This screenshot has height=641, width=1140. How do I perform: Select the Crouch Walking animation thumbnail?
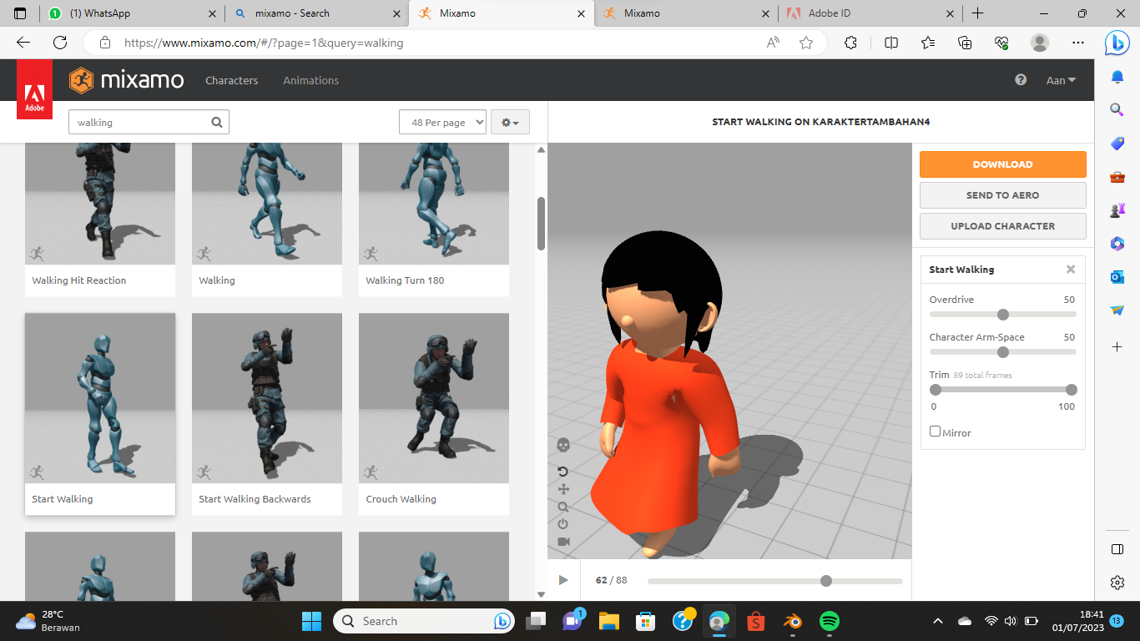[434, 399]
